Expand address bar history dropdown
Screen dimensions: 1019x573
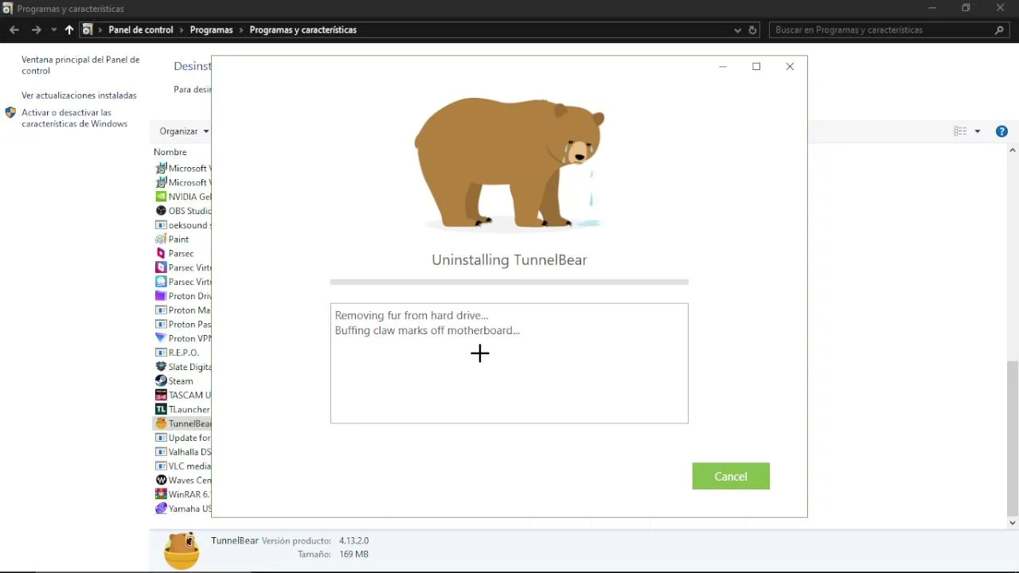point(737,30)
